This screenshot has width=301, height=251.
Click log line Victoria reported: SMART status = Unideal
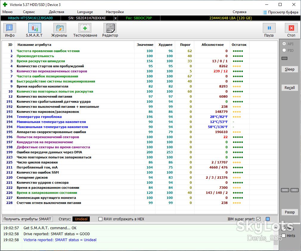pyautogui.click(x=60, y=240)
